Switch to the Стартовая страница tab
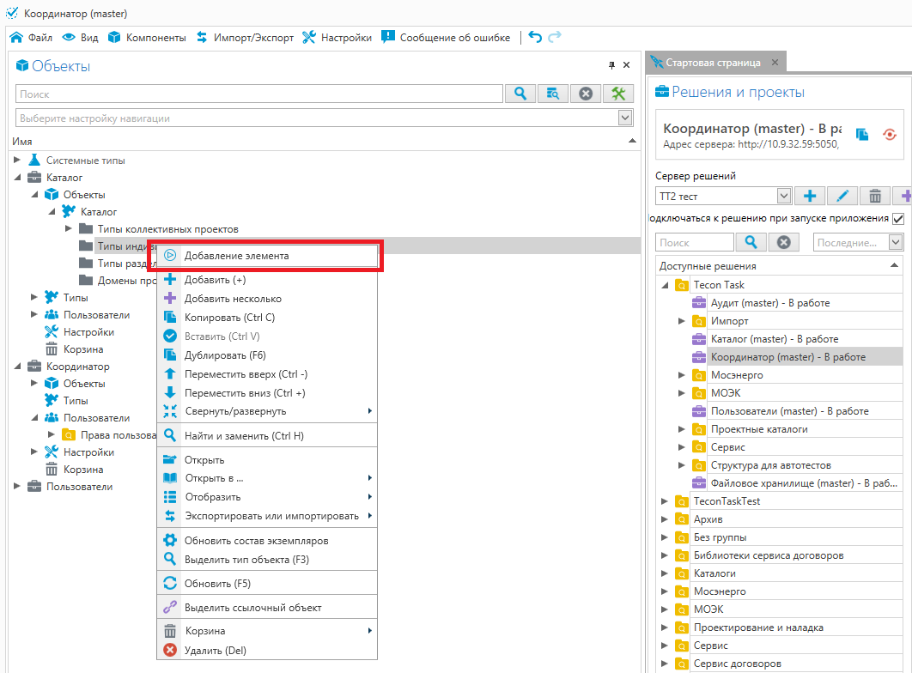Image resolution: width=912 pixels, height=673 pixels. pos(713,63)
